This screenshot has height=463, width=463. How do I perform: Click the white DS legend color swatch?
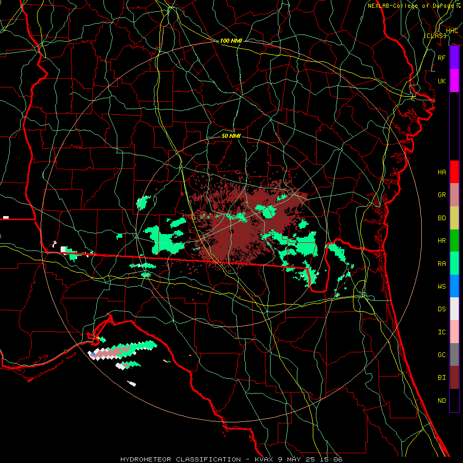[454, 309]
